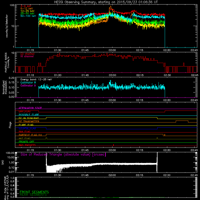
Task: Click the 01:45 tick label under flags panel
Action: pos(85,150)
